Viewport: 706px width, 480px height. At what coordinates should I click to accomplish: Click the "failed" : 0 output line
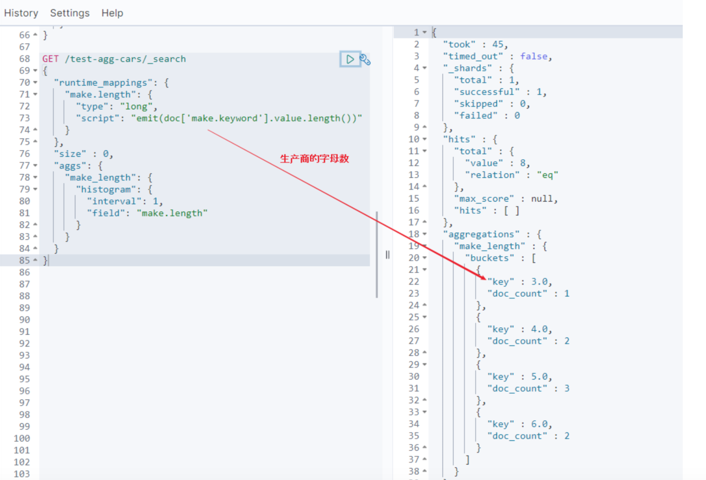coord(487,116)
